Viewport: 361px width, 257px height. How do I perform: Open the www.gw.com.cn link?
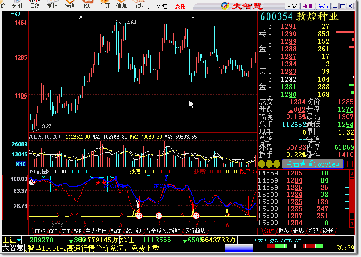click(279, 241)
